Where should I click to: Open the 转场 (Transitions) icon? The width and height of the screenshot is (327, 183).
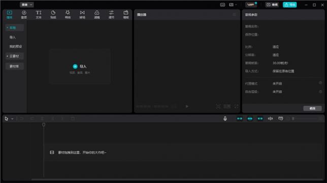pos(82,15)
